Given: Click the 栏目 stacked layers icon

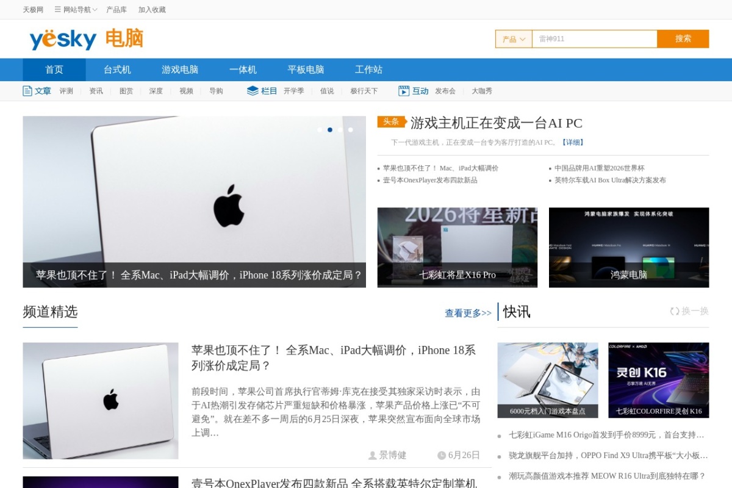Looking at the screenshot, I should 253,91.
